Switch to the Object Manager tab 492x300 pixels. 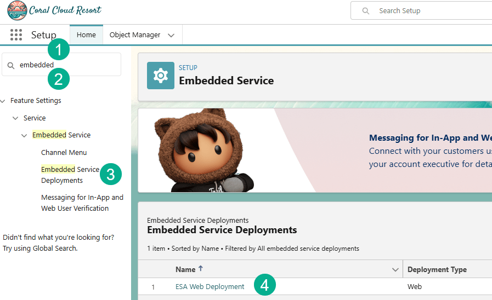pos(135,35)
